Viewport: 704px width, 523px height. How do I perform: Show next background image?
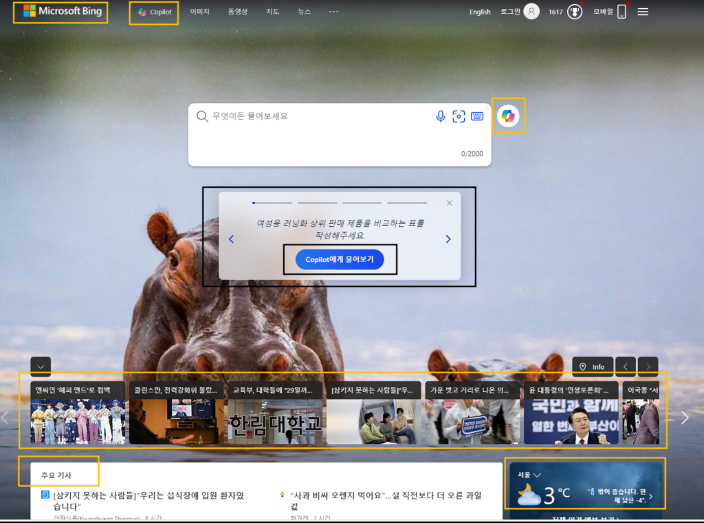click(x=648, y=367)
